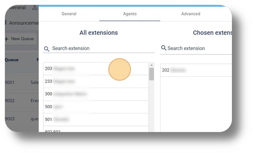Screen dimensions: 253x153
Task: Select extension 233 in the list
Action: [x=96, y=81]
